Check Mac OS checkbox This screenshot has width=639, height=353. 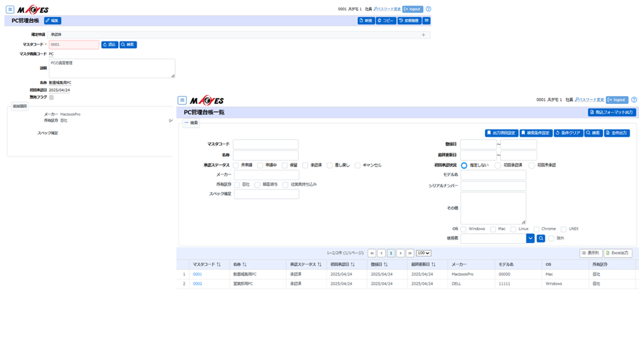pyautogui.click(x=493, y=229)
